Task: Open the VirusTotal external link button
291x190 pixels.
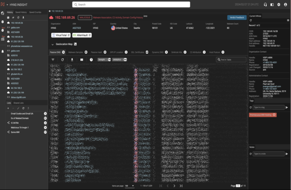Action: point(61,35)
